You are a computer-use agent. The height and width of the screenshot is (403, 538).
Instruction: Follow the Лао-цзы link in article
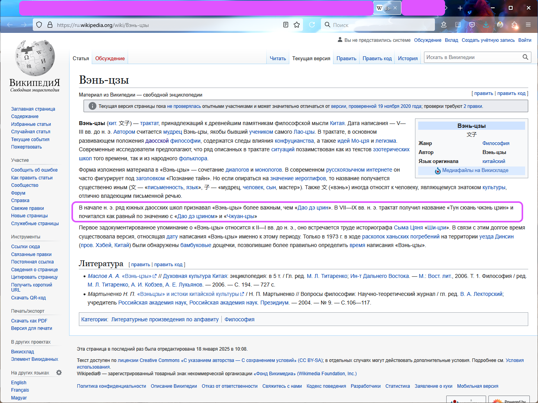click(304, 132)
